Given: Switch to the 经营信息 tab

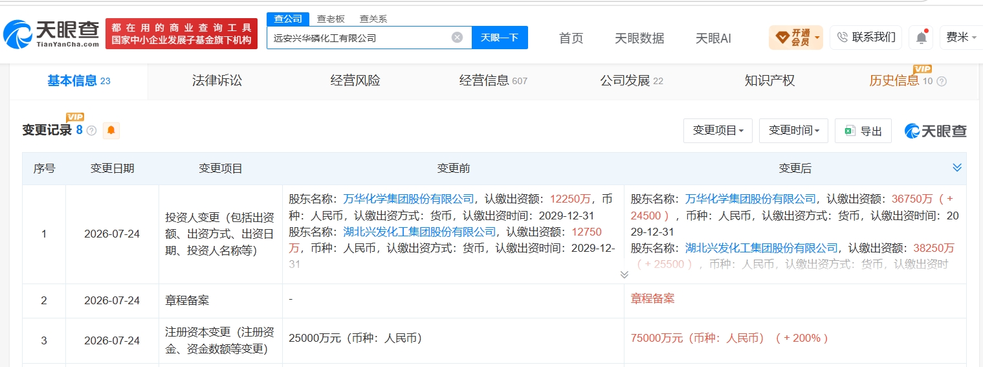Looking at the screenshot, I should click(493, 81).
